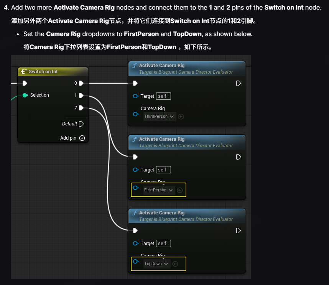Open the TopDown camera rig dropdown
The image size is (329, 285).
pyautogui.click(x=156, y=264)
